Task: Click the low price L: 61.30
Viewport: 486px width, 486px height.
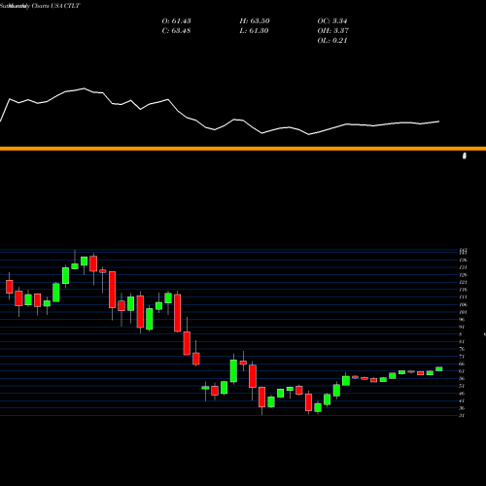Action: [x=254, y=31]
